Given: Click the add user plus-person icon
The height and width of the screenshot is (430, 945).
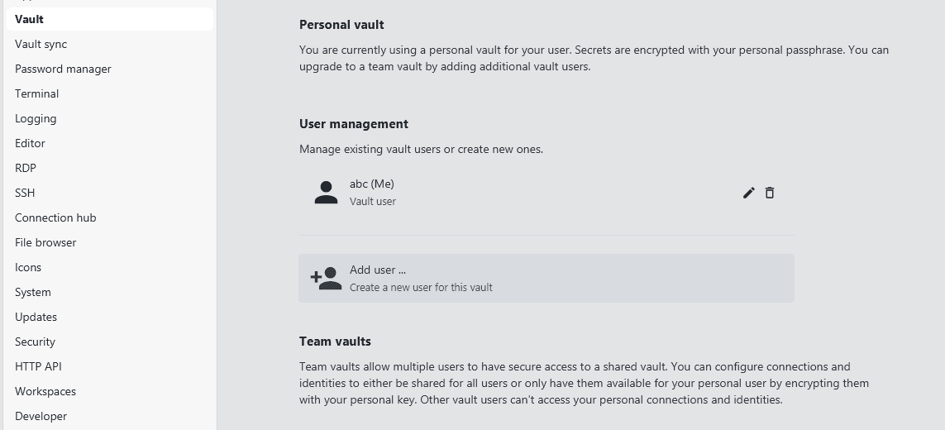Looking at the screenshot, I should [327, 278].
